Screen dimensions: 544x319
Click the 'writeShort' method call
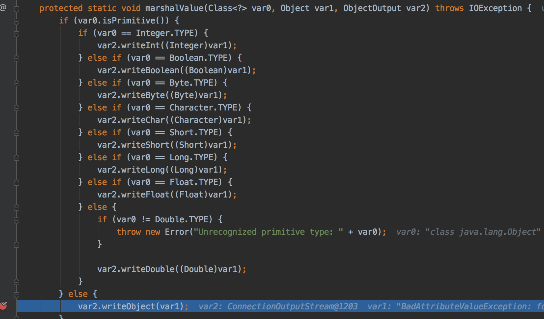[x=145, y=145]
